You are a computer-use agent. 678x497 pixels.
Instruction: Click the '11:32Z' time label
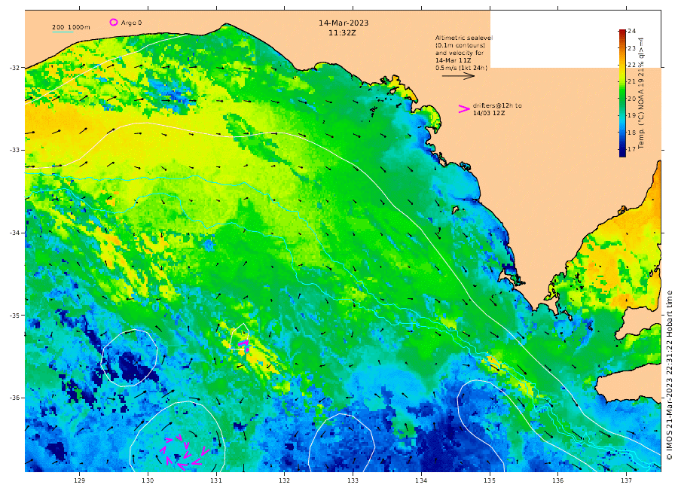pyautogui.click(x=341, y=33)
